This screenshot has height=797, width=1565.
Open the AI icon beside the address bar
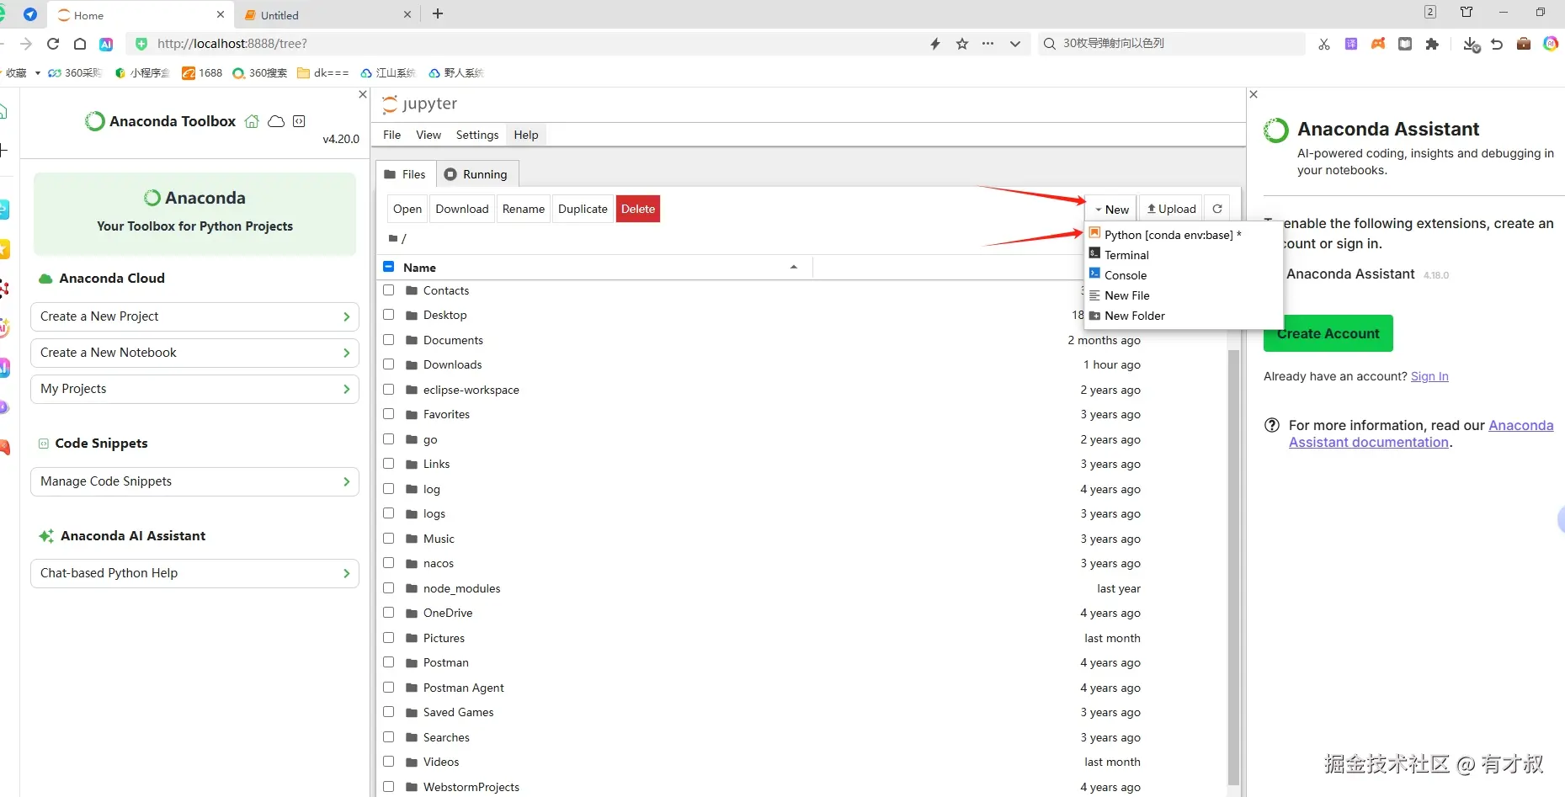[106, 44]
